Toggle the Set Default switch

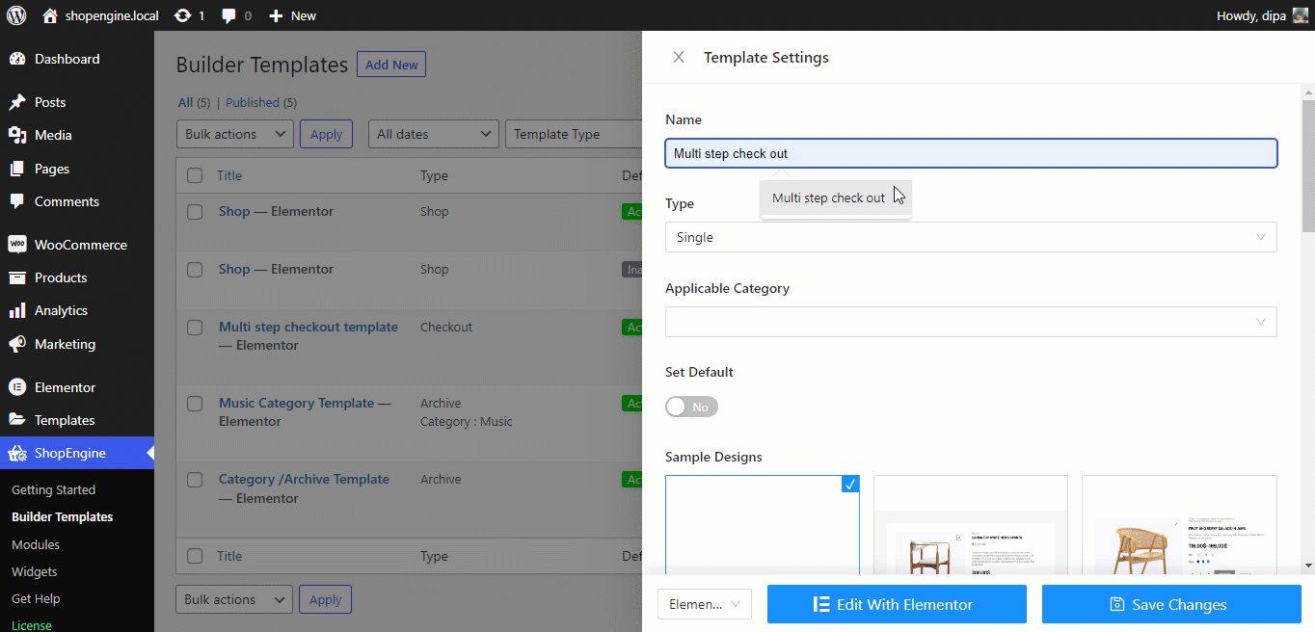click(691, 407)
